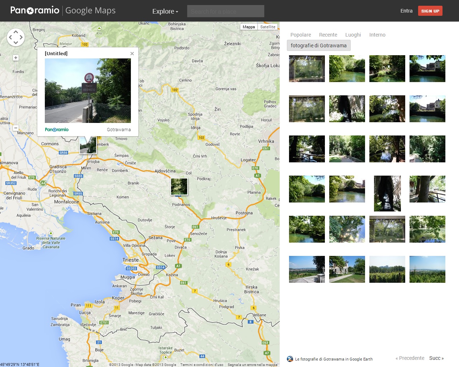Open the villa with lawn thumbnail in last row

click(x=347, y=269)
